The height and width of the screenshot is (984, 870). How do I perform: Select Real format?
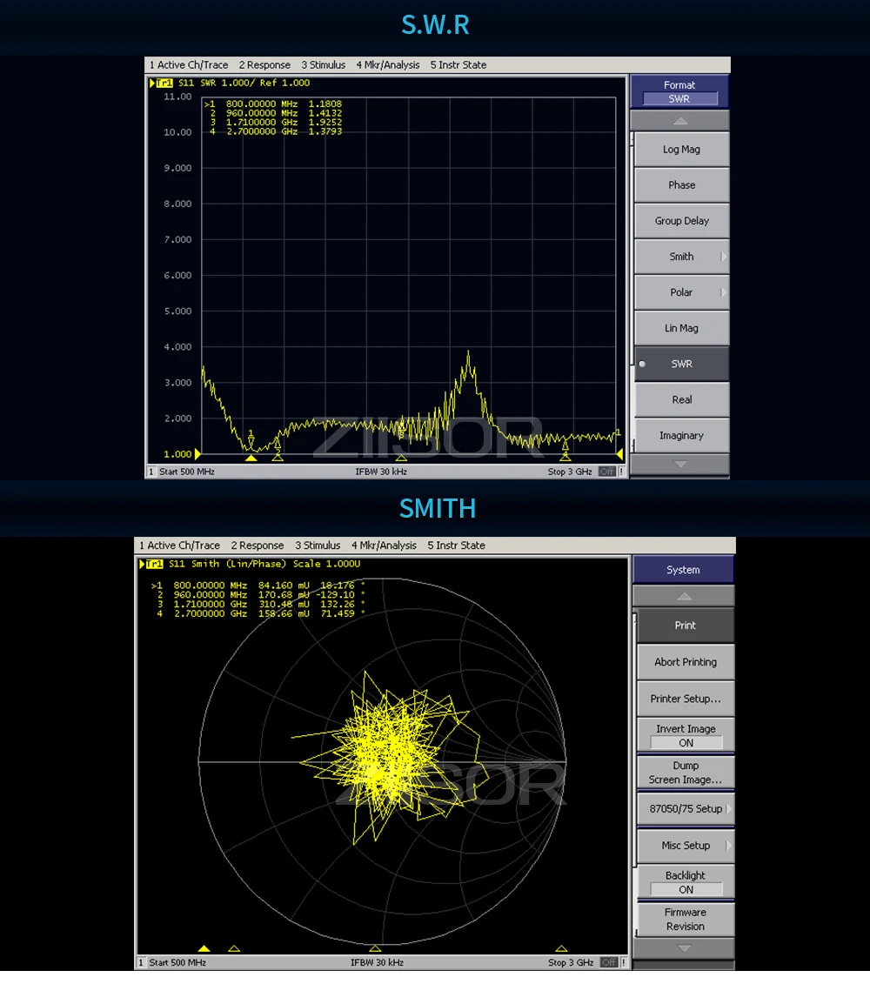(682, 399)
